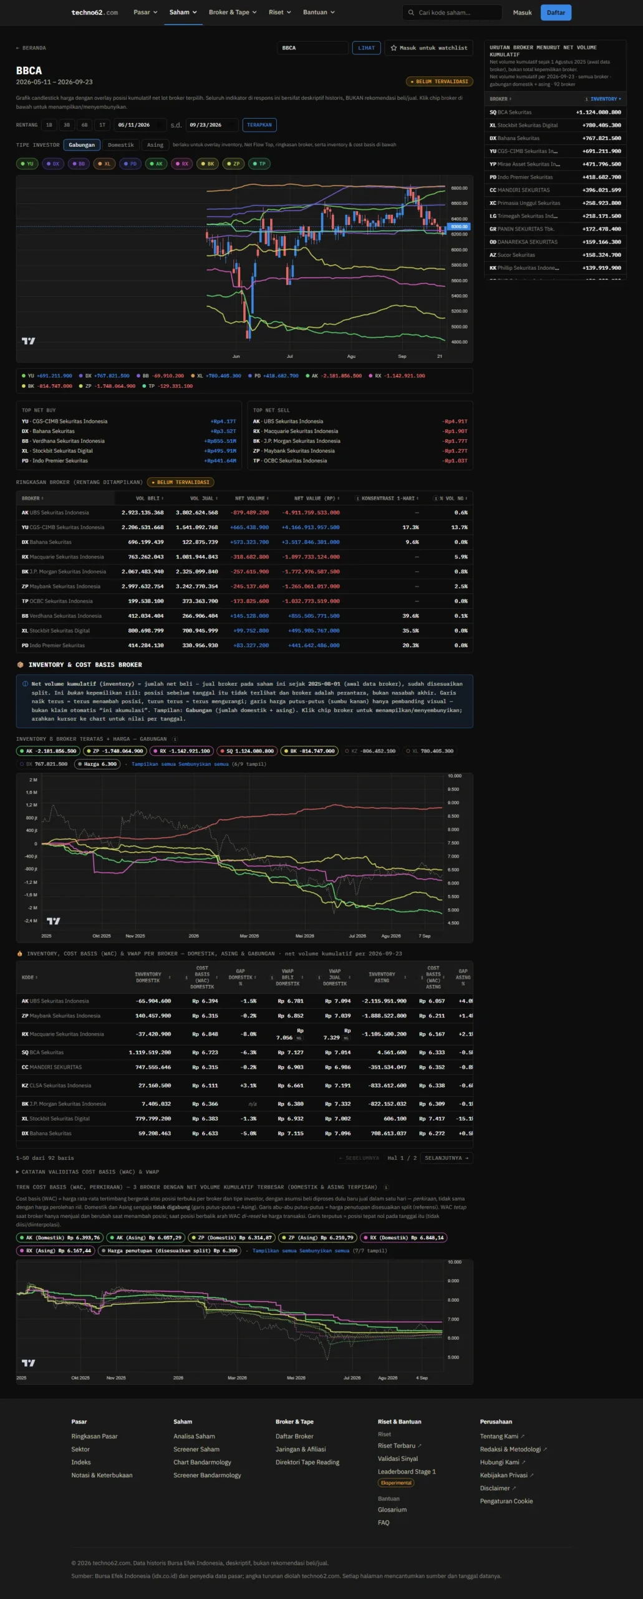
Task: Click the Masuk button
Action: coord(523,12)
